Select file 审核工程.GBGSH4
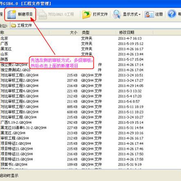 15,138
